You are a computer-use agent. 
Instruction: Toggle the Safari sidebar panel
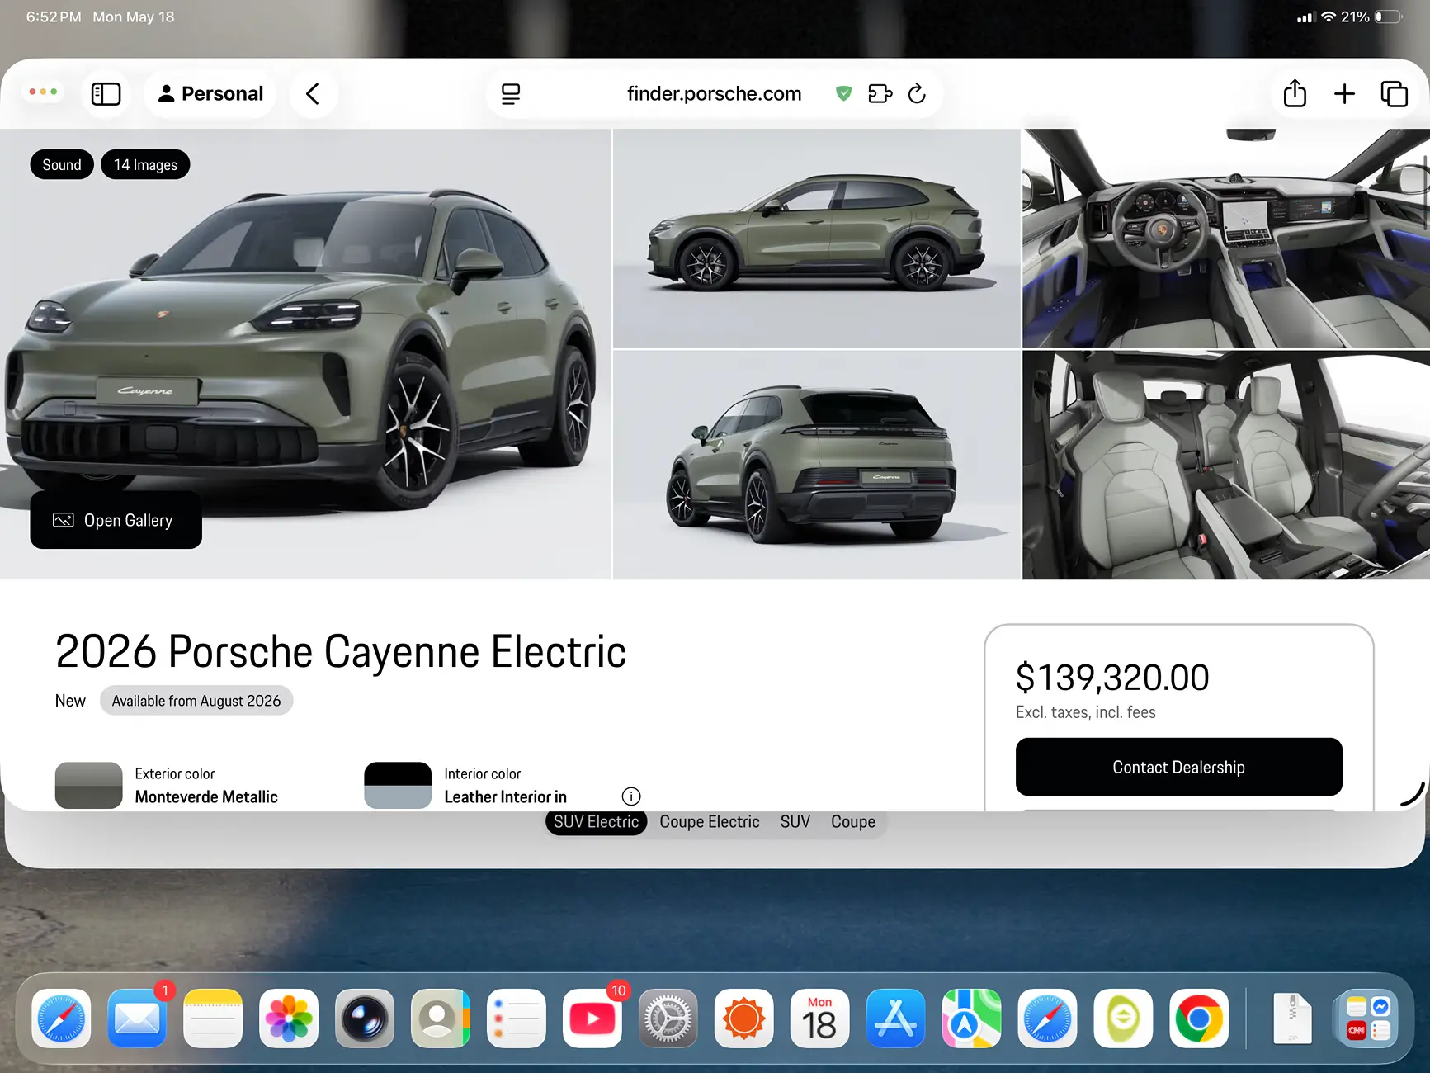pyautogui.click(x=106, y=94)
